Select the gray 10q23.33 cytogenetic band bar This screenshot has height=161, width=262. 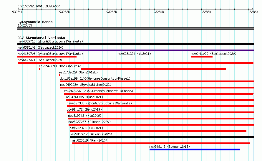pyautogui.click(x=135, y=29)
